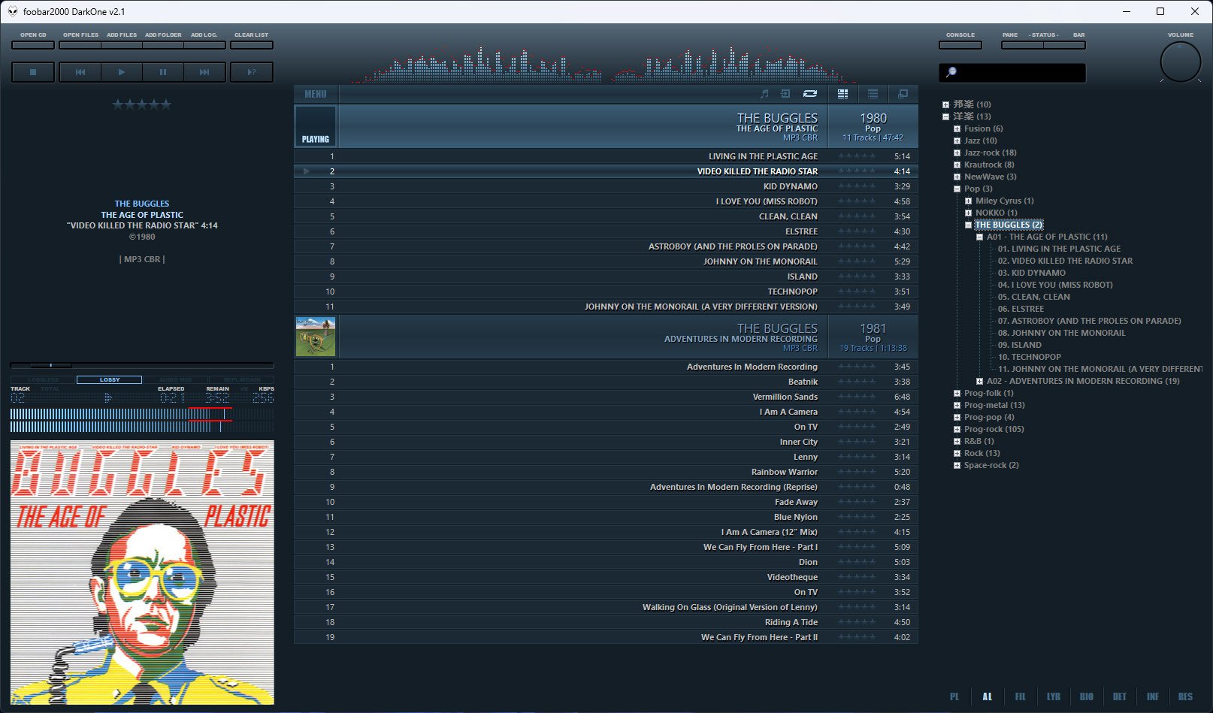
Task: Select the Rainbow Warrior track in the playlist
Action: click(x=606, y=472)
